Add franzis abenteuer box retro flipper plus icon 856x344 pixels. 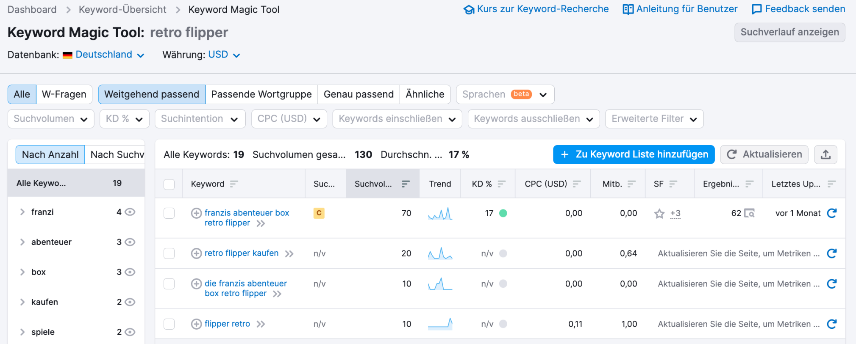tap(196, 213)
